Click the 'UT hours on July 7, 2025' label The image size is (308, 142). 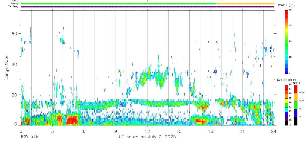tap(147, 137)
